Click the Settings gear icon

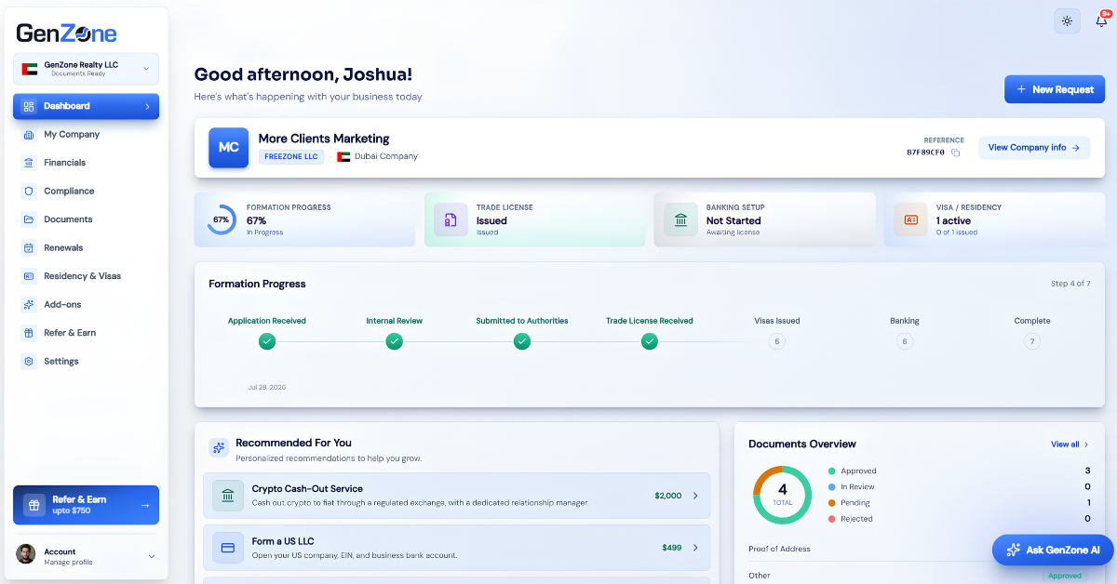pyautogui.click(x=29, y=361)
